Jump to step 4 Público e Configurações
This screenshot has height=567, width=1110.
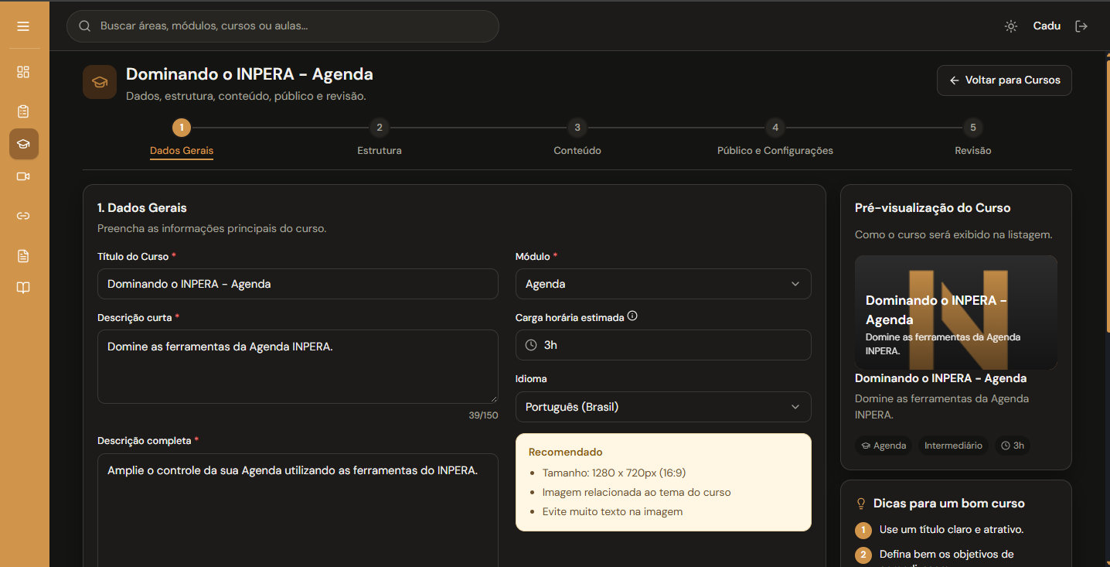pos(775,137)
